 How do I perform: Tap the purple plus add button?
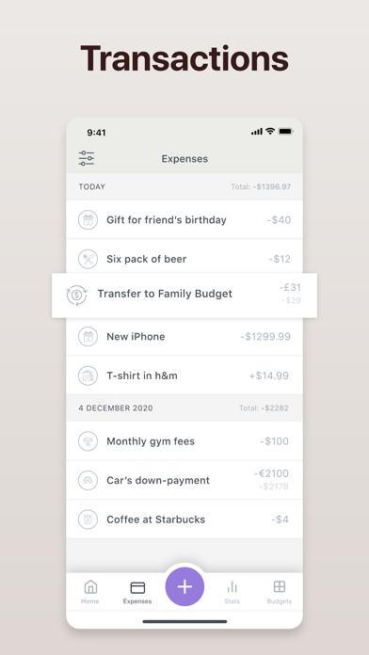[184, 586]
